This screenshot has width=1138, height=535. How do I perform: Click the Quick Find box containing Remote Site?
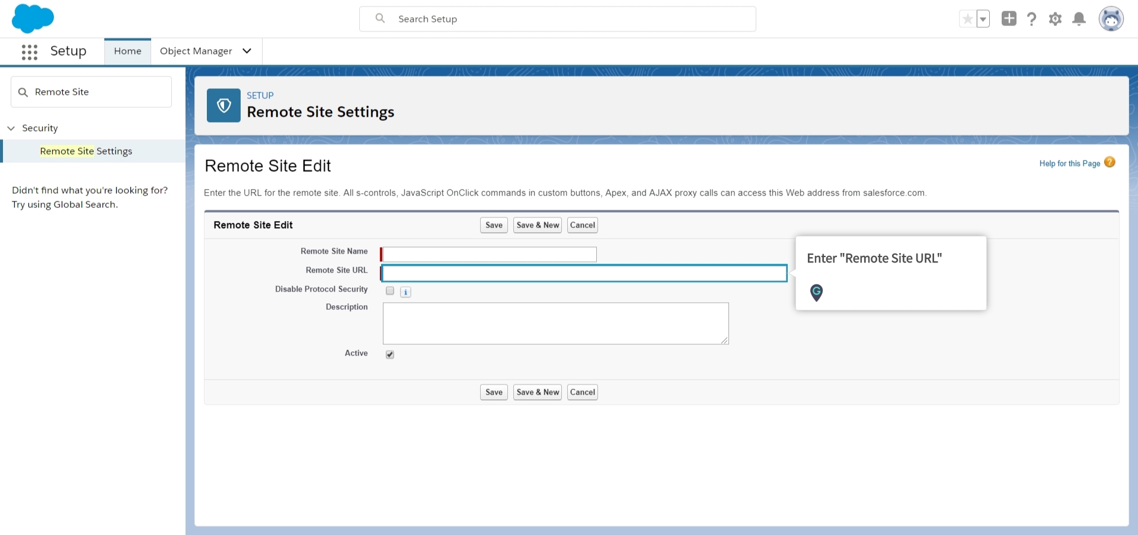click(91, 92)
